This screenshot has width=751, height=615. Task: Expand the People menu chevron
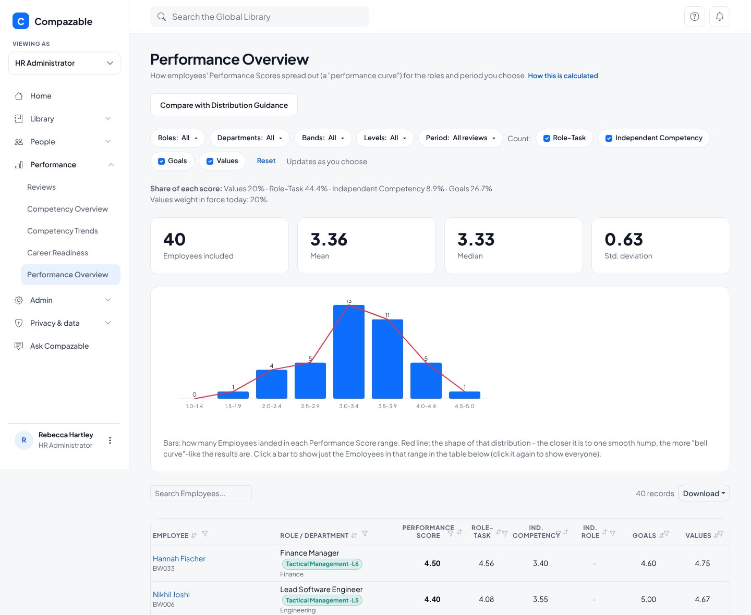coord(108,142)
